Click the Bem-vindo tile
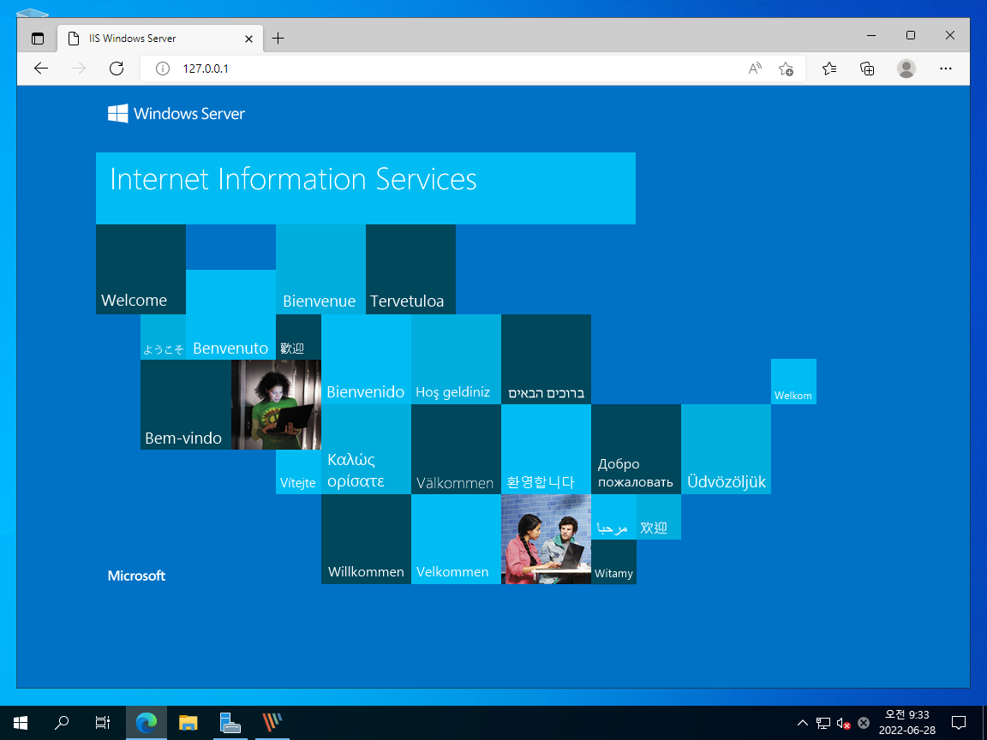This screenshot has width=987, height=740. coord(186,404)
